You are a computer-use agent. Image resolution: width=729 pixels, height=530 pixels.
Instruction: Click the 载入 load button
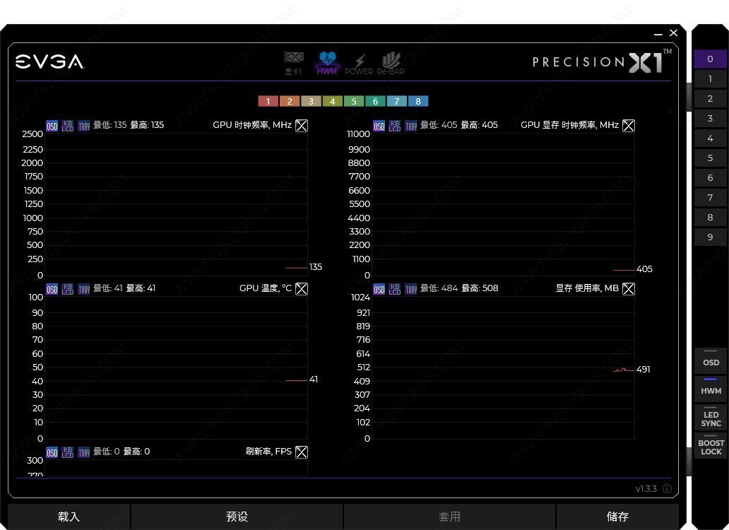click(69, 517)
